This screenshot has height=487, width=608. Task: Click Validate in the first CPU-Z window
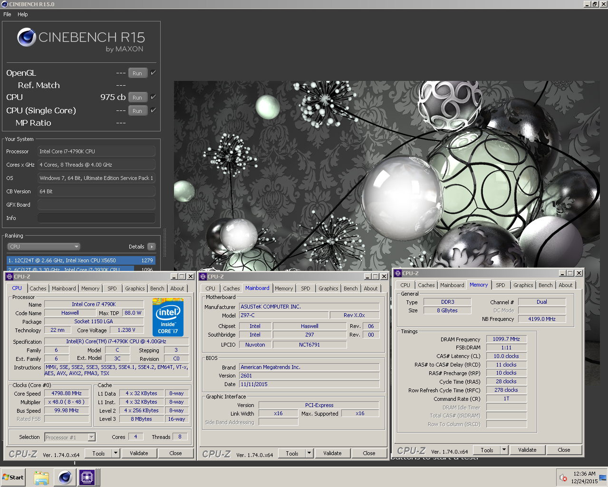click(x=139, y=453)
